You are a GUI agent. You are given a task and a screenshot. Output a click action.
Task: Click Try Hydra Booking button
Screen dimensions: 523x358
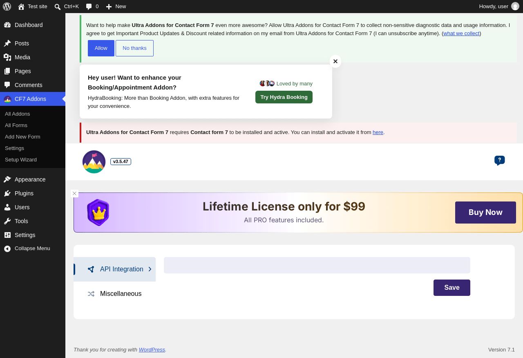tap(284, 97)
